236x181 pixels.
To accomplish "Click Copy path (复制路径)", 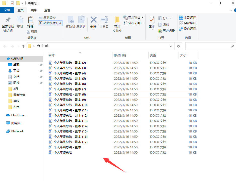I will click(x=47, y=18).
